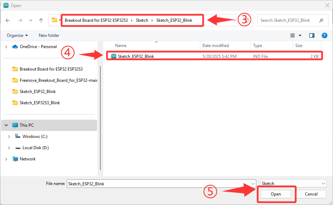Image resolution: width=333 pixels, height=205 pixels.
Task: Click the File name input field
Action: (162, 184)
